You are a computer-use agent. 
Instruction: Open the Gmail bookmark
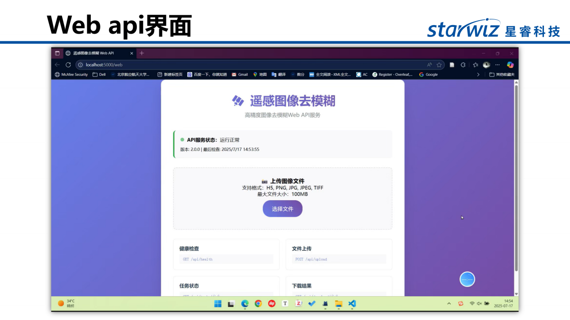[240, 75]
